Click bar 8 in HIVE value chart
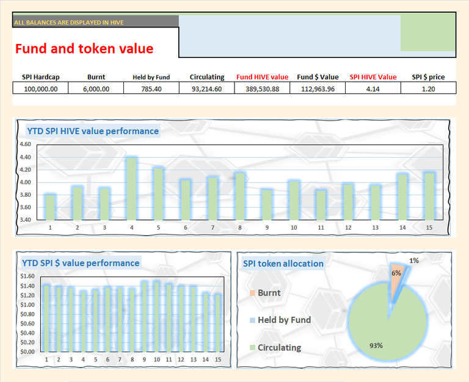Screen dimensions: 469x382 240,196
